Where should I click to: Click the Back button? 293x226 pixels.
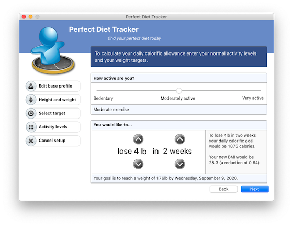click(223, 189)
